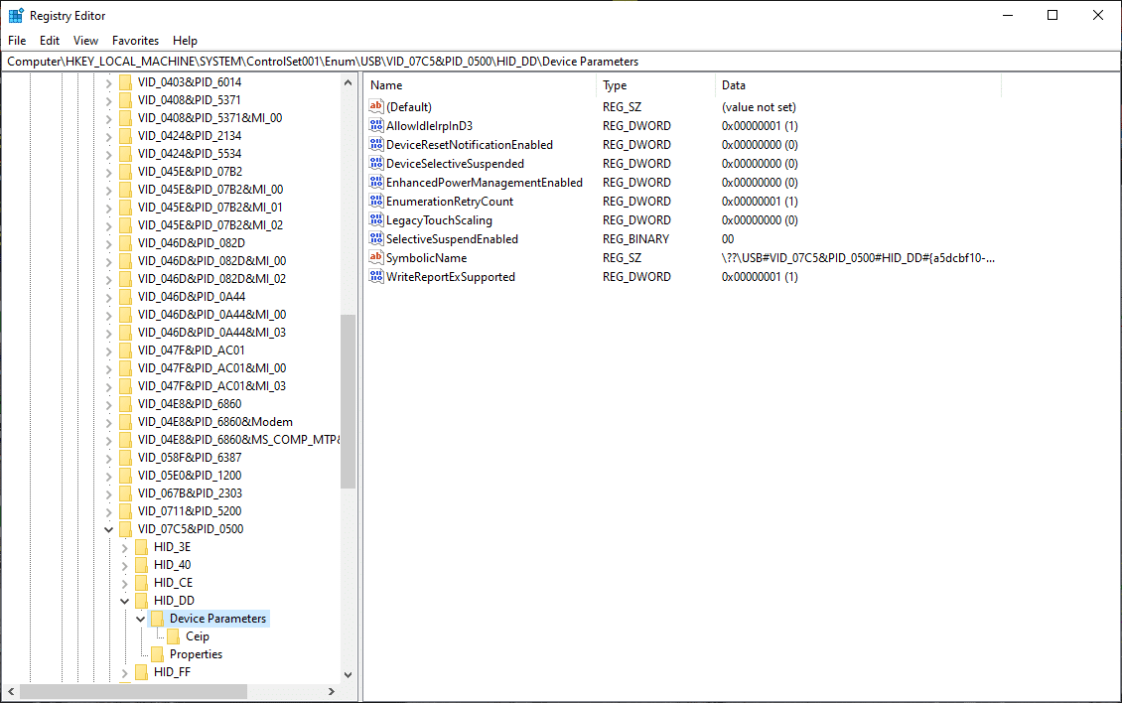This screenshot has height=703, width=1122.
Task: Click the LegacyTouchScaling value icon
Action: pos(376,220)
